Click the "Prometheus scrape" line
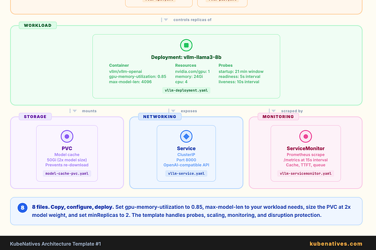Viewport: 376px width, 250px height. click(306, 155)
